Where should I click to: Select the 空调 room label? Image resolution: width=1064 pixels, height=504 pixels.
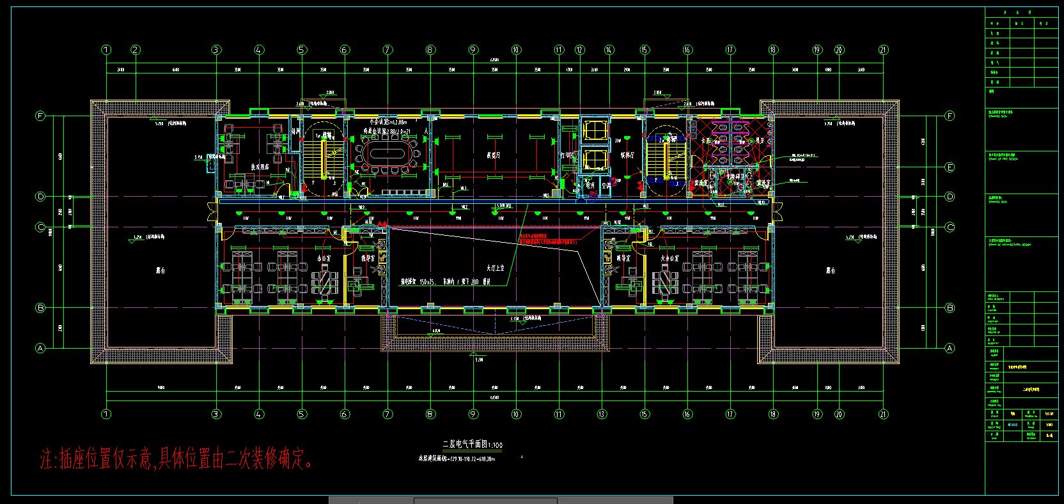pos(606,186)
